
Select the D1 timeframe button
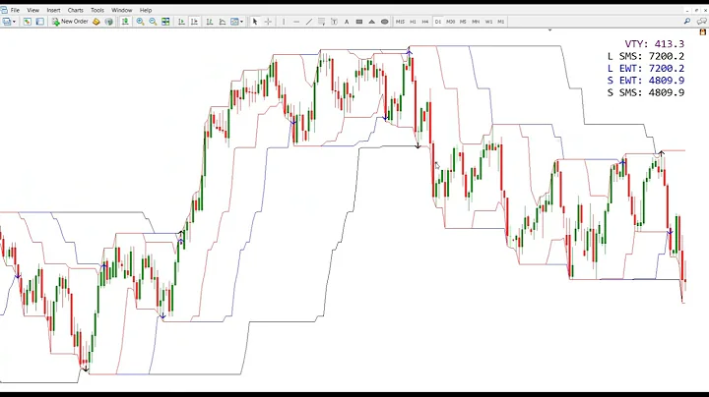click(437, 22)
